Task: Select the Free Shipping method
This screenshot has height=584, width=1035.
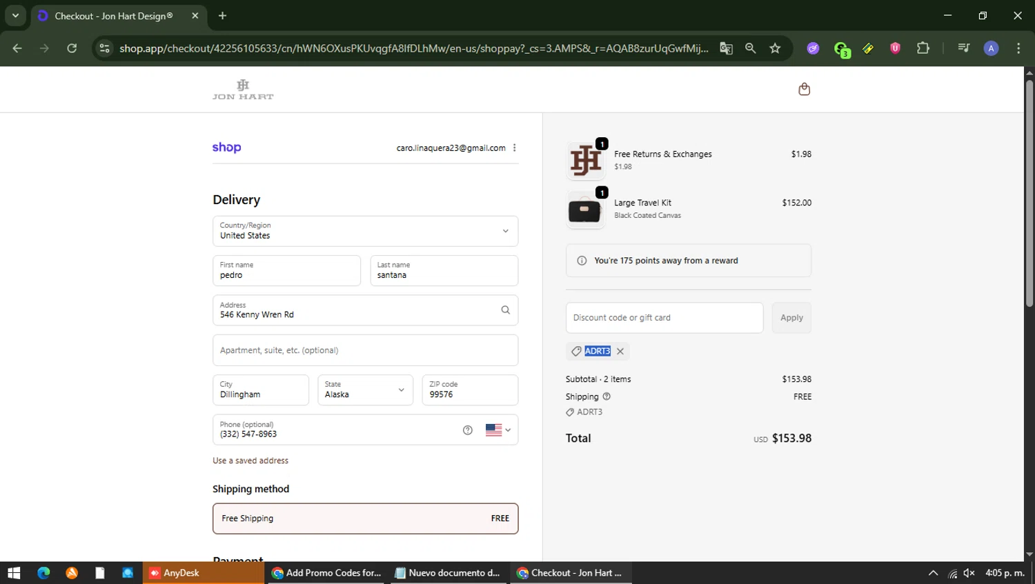Action: [x=365, y=518]
